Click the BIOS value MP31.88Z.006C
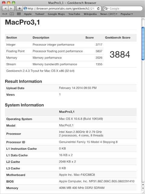Screen dimensions: 145x194 97,181
